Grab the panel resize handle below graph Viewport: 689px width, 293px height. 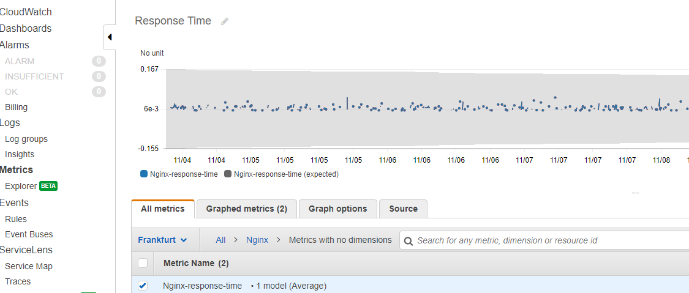(x=635, y=193)
